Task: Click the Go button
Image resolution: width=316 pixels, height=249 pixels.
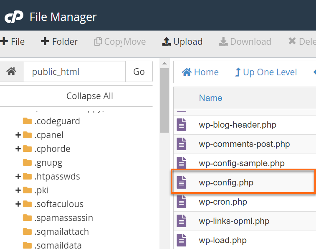Action: 139,71
